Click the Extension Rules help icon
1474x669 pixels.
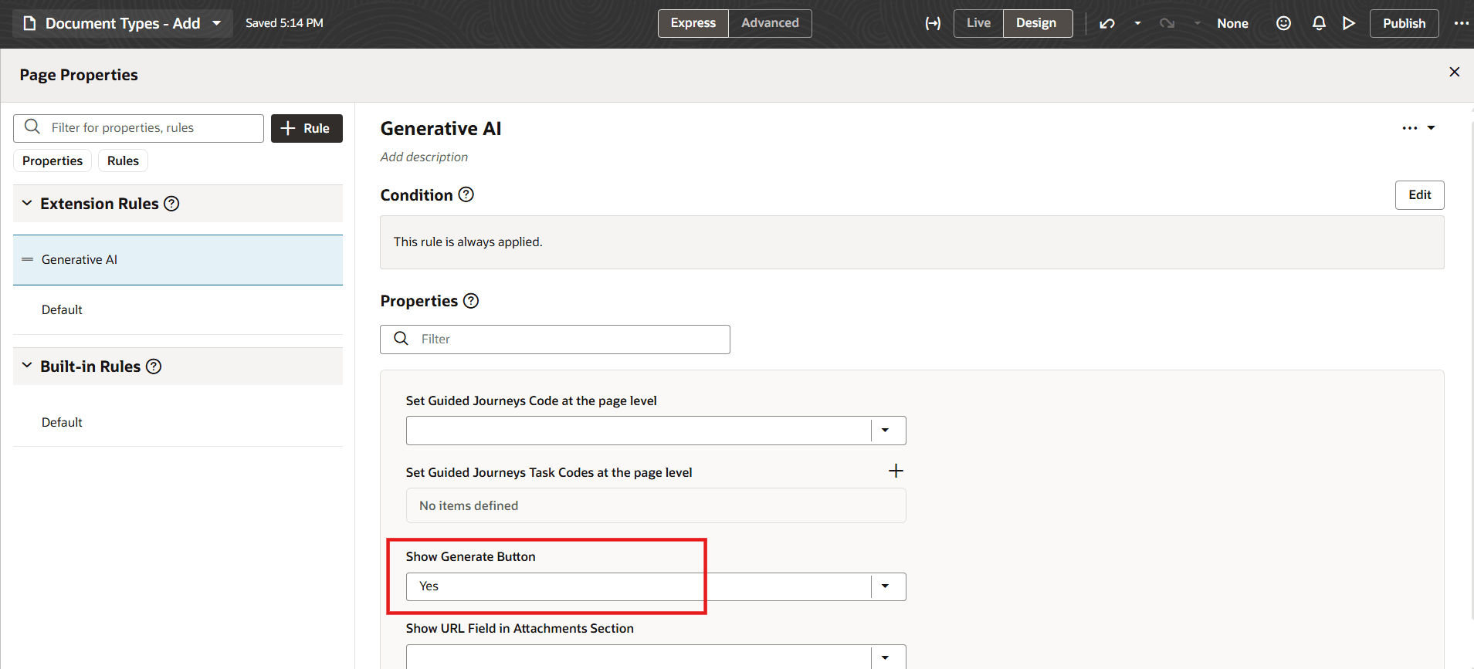point(171,204)
